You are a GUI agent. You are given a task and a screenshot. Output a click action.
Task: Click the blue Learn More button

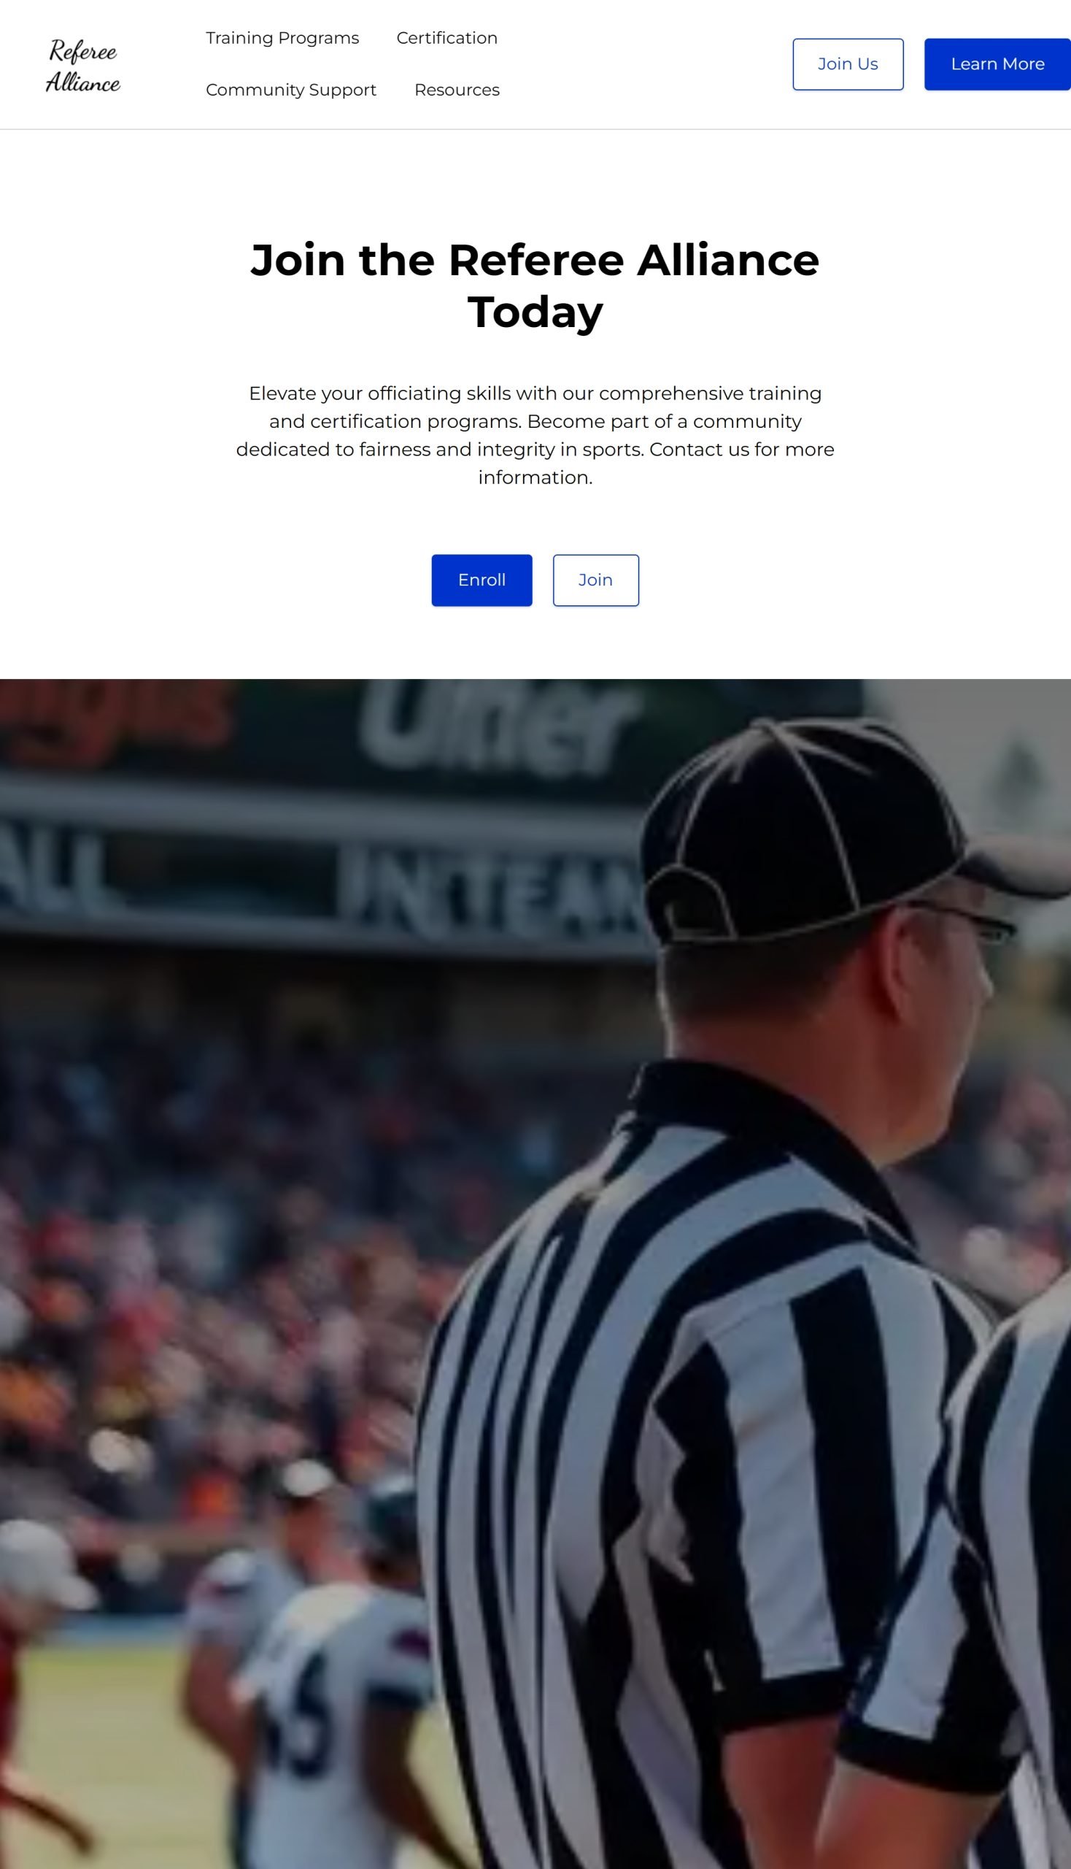(x=997, y=64)
